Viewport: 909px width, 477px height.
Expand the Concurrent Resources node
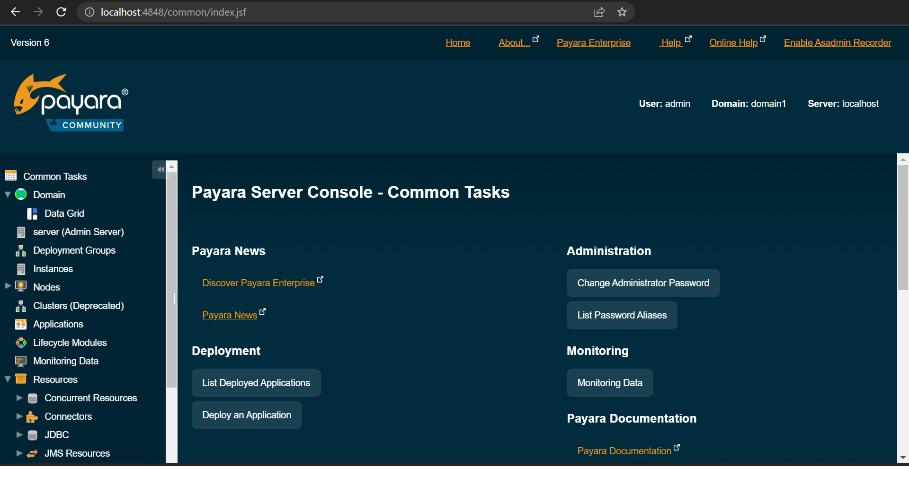click(x=19, y=397)
